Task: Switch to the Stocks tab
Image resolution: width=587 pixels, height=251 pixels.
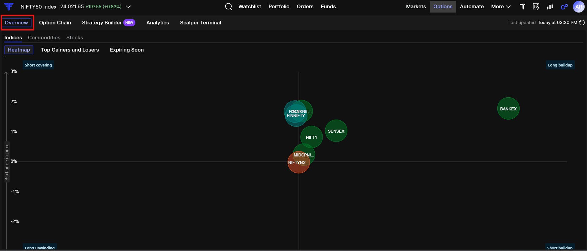Action: click(75, 38)
